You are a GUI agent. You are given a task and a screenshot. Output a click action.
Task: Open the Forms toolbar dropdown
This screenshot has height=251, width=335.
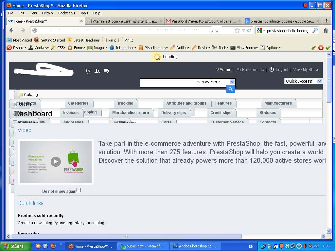77,48
